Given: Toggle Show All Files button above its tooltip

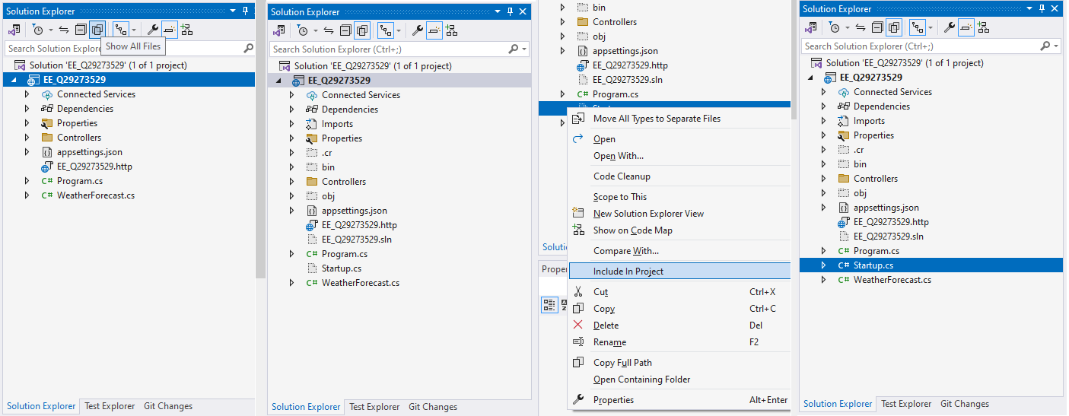Looking at the screenshot, I should coord(97,30).
